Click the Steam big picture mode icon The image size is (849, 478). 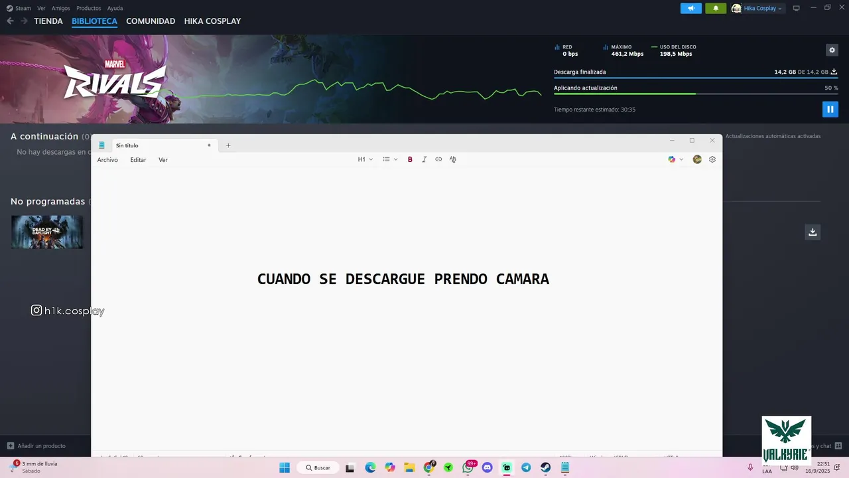tap(796, 8)
